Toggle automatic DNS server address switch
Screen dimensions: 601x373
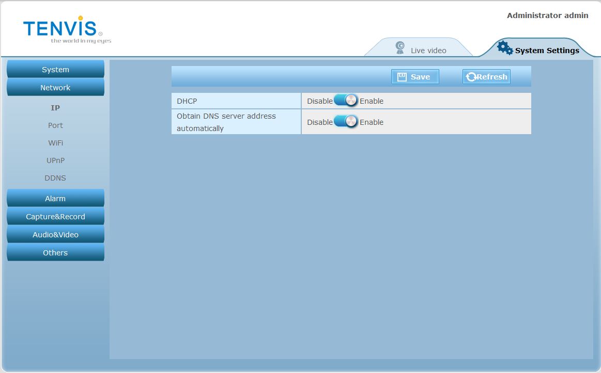click(346, 122)
